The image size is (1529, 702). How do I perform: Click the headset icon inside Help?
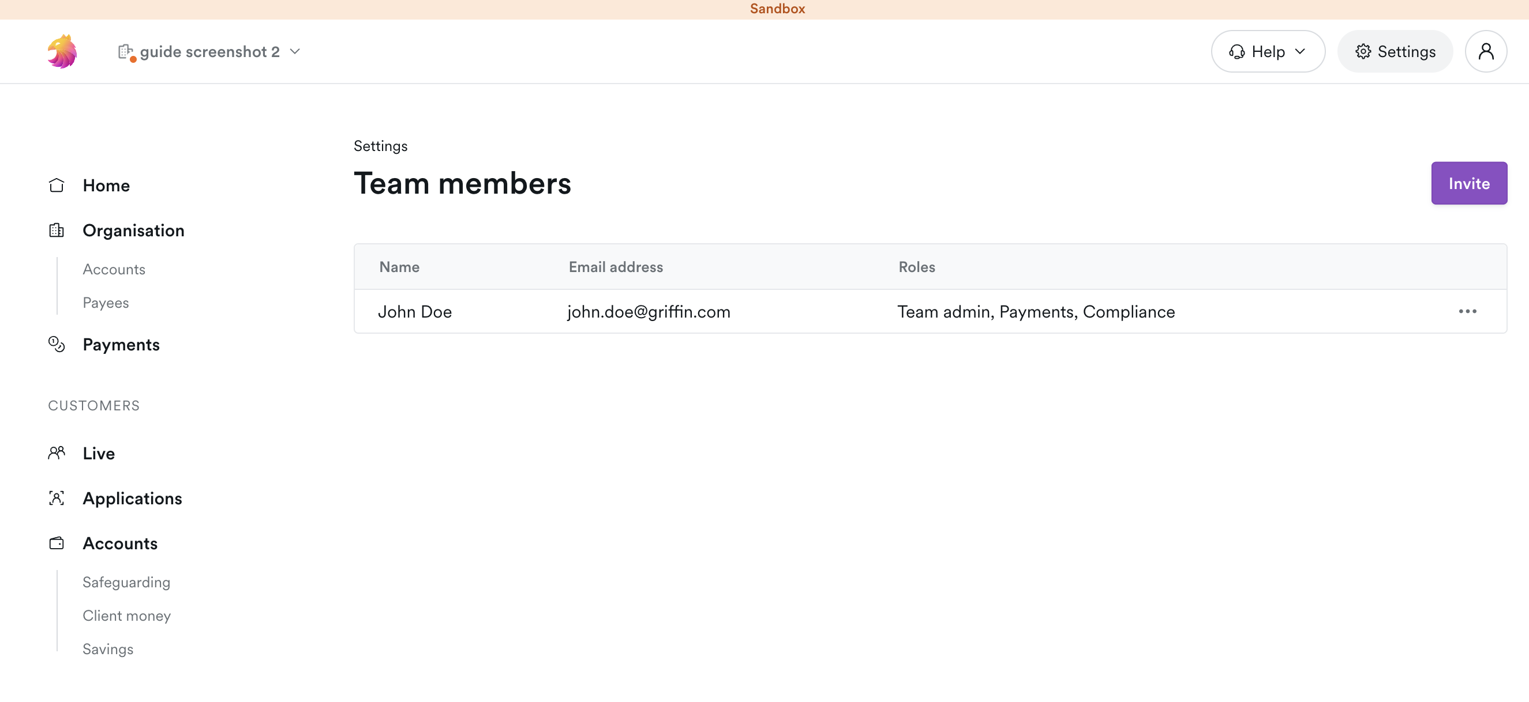(1237, 51)
